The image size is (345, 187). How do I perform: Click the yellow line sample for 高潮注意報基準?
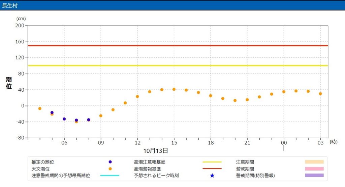[212, 162]
